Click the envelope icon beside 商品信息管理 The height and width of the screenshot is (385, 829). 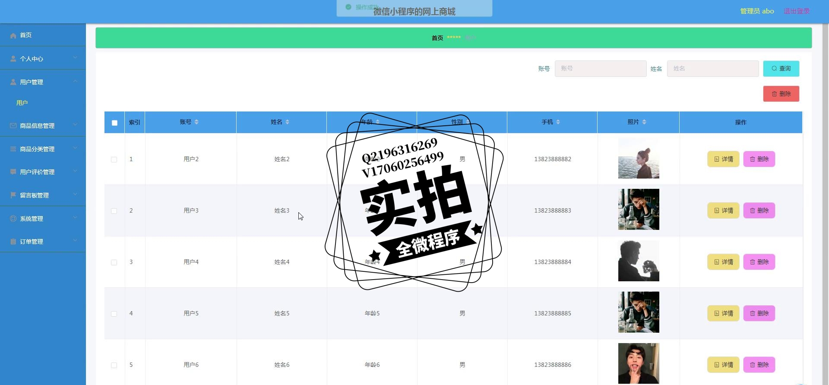coord(13,126)
